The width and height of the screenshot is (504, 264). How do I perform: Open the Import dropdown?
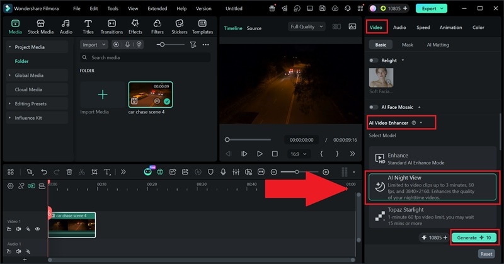[93, 45]
